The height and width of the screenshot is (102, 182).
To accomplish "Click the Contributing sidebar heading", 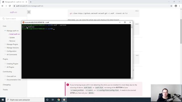I will click(x=7, y=72).
